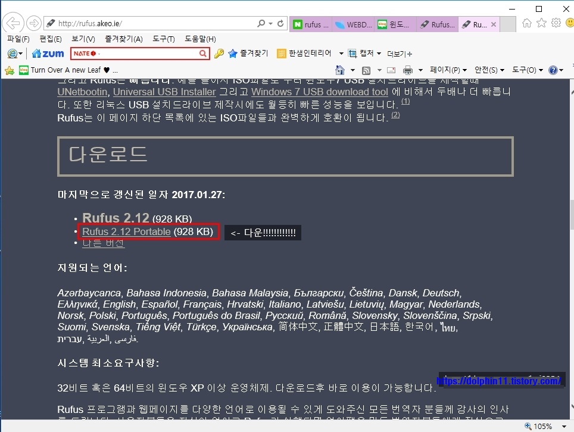Click the command bar Home icon
This screenshot has width=574, height=432.
click(x=340, y=70)
